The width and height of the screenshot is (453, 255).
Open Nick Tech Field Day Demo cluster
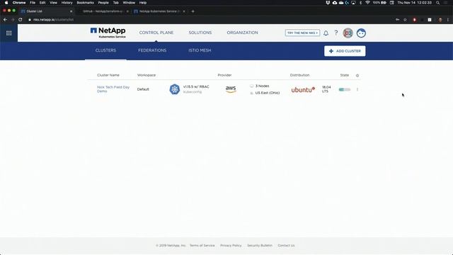coord(113,89)
